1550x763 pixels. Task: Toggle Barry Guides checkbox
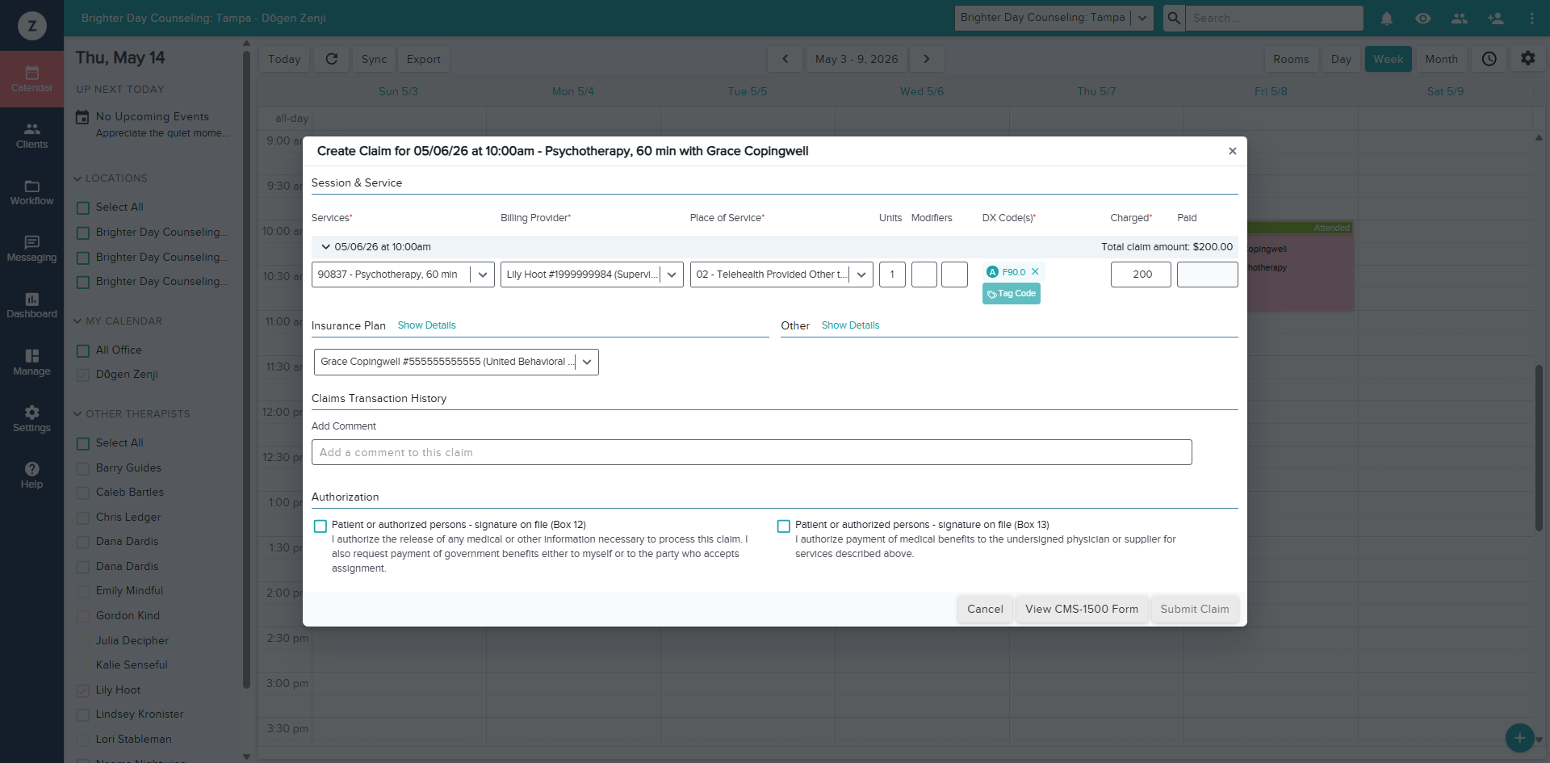click(83, 469)
